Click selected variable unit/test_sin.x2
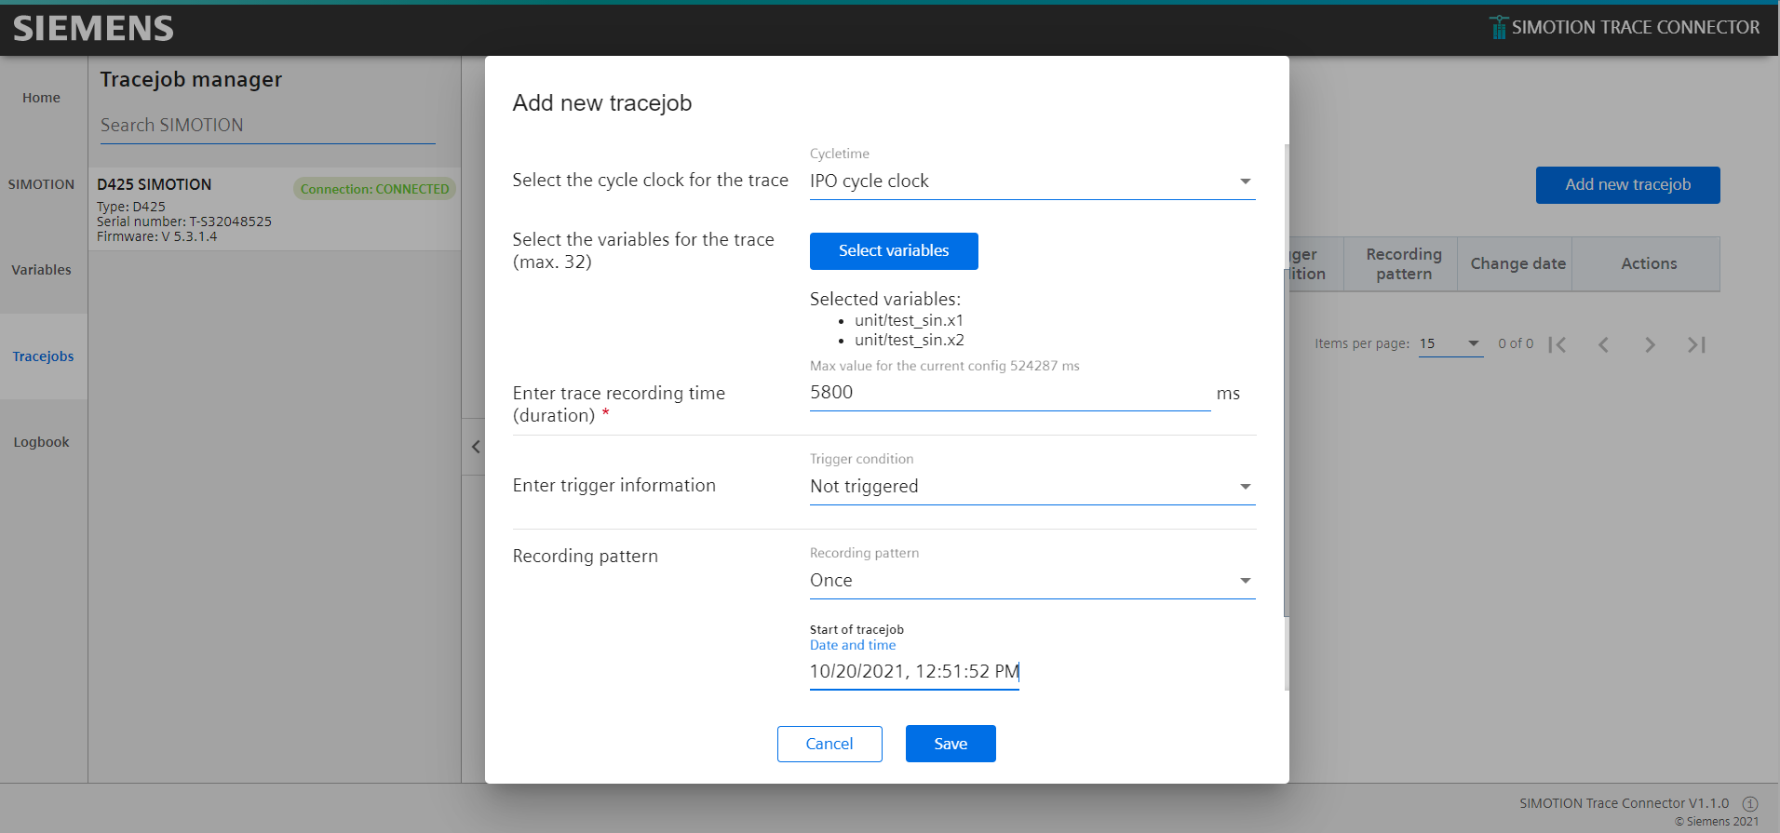The width and height of the screenshot is (1780, 833). (909, 340)
